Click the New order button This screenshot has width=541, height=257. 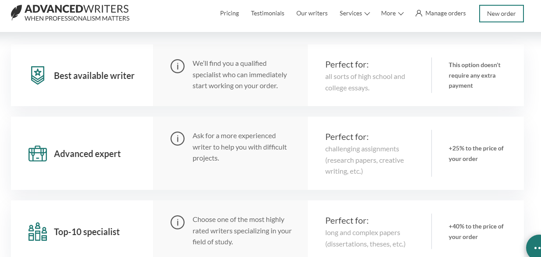pos(502,14)
